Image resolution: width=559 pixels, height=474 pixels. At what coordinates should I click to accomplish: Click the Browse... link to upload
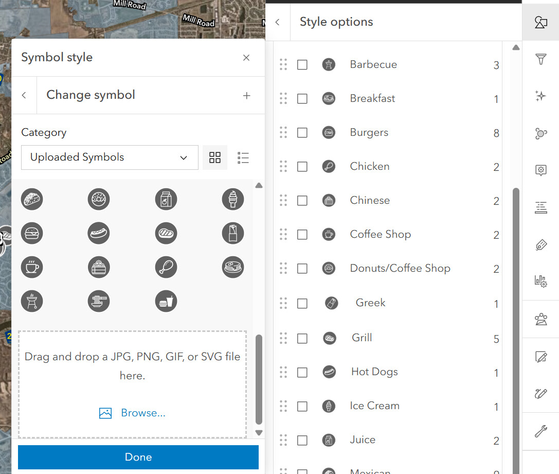point(143,413)
